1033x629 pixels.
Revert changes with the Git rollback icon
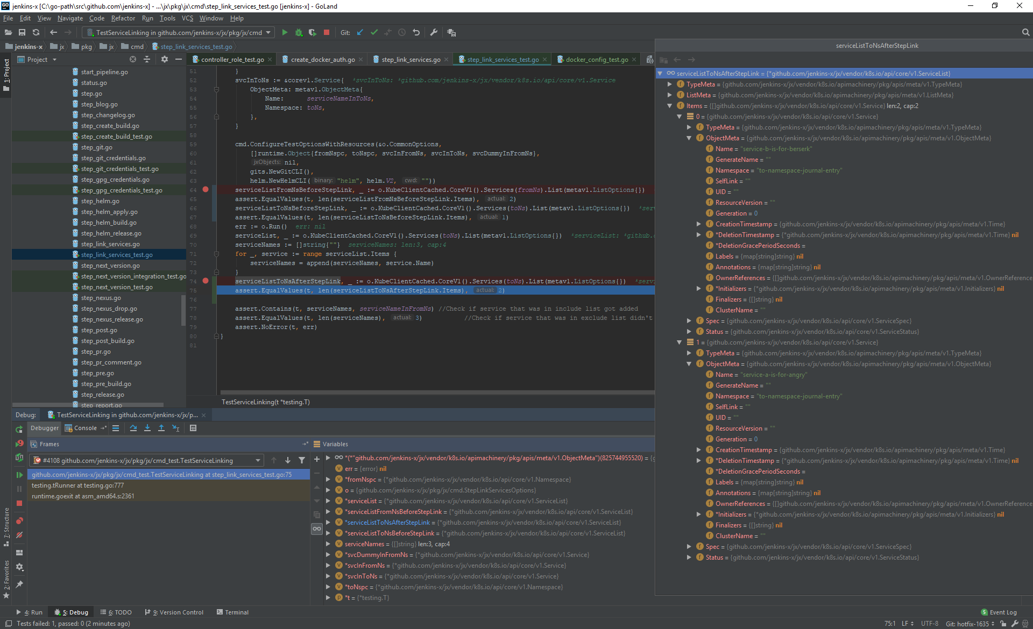click(416, 33)
